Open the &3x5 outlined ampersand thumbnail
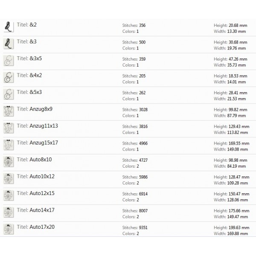Viewport: 256px width, 256px height. click(x=8, y=61)
